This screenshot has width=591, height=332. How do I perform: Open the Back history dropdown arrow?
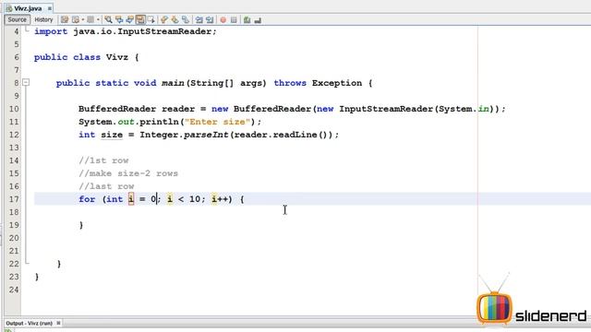82,19
